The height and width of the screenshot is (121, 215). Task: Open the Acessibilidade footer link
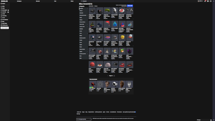pos(113,112)
